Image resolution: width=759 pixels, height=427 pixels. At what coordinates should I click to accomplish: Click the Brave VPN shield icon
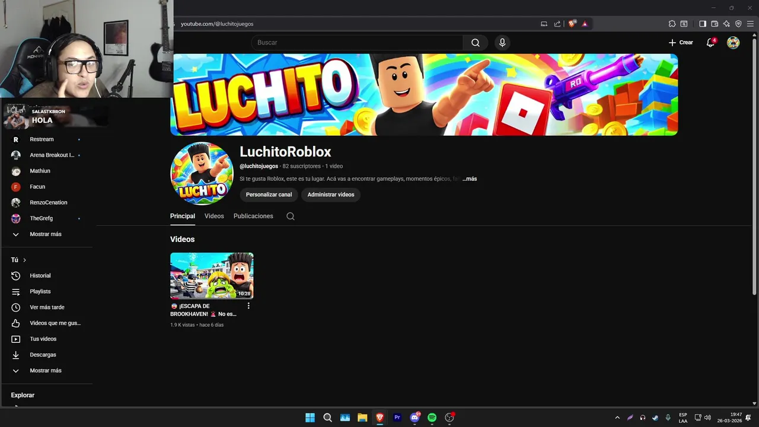738,24
